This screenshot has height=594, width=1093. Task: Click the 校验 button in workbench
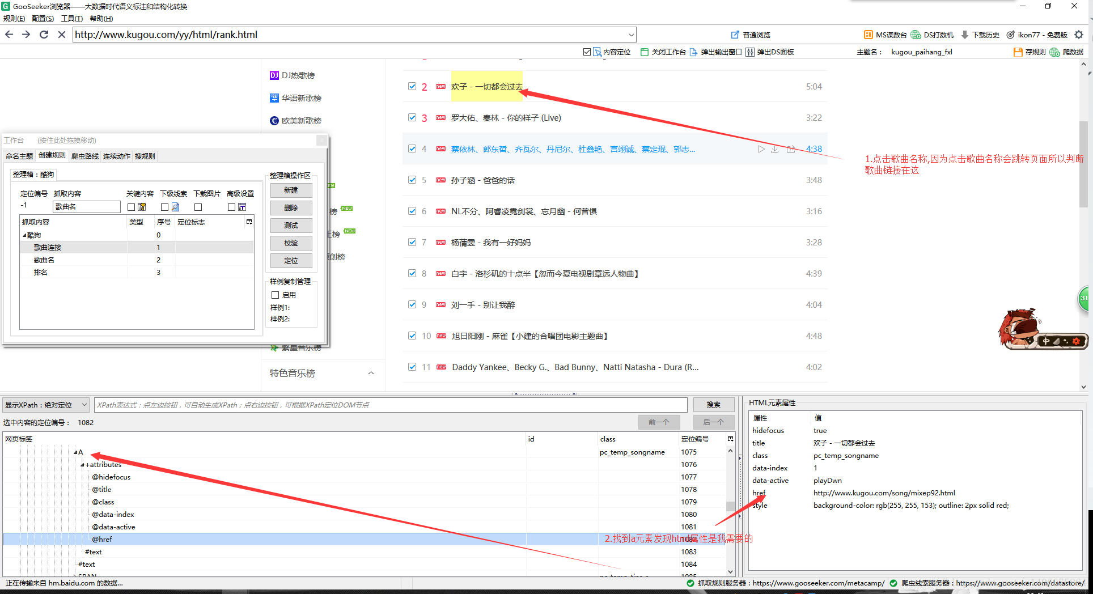tap(291, 243)
